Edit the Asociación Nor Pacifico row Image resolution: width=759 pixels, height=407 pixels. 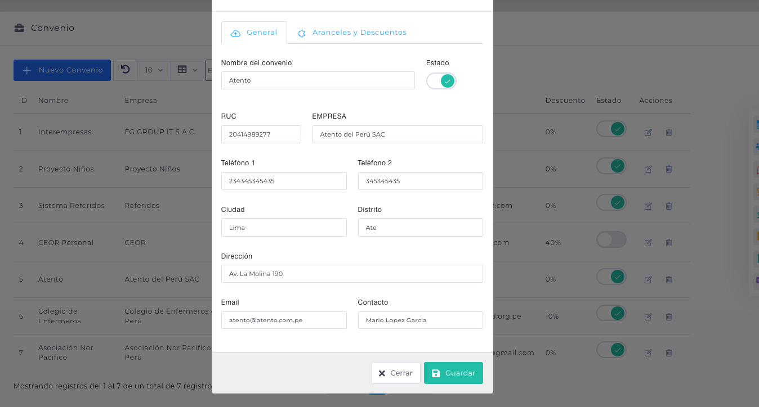(x=648, y=353)
